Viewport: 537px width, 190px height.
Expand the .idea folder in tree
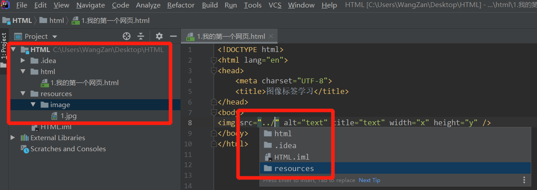[x=23, y=61]
